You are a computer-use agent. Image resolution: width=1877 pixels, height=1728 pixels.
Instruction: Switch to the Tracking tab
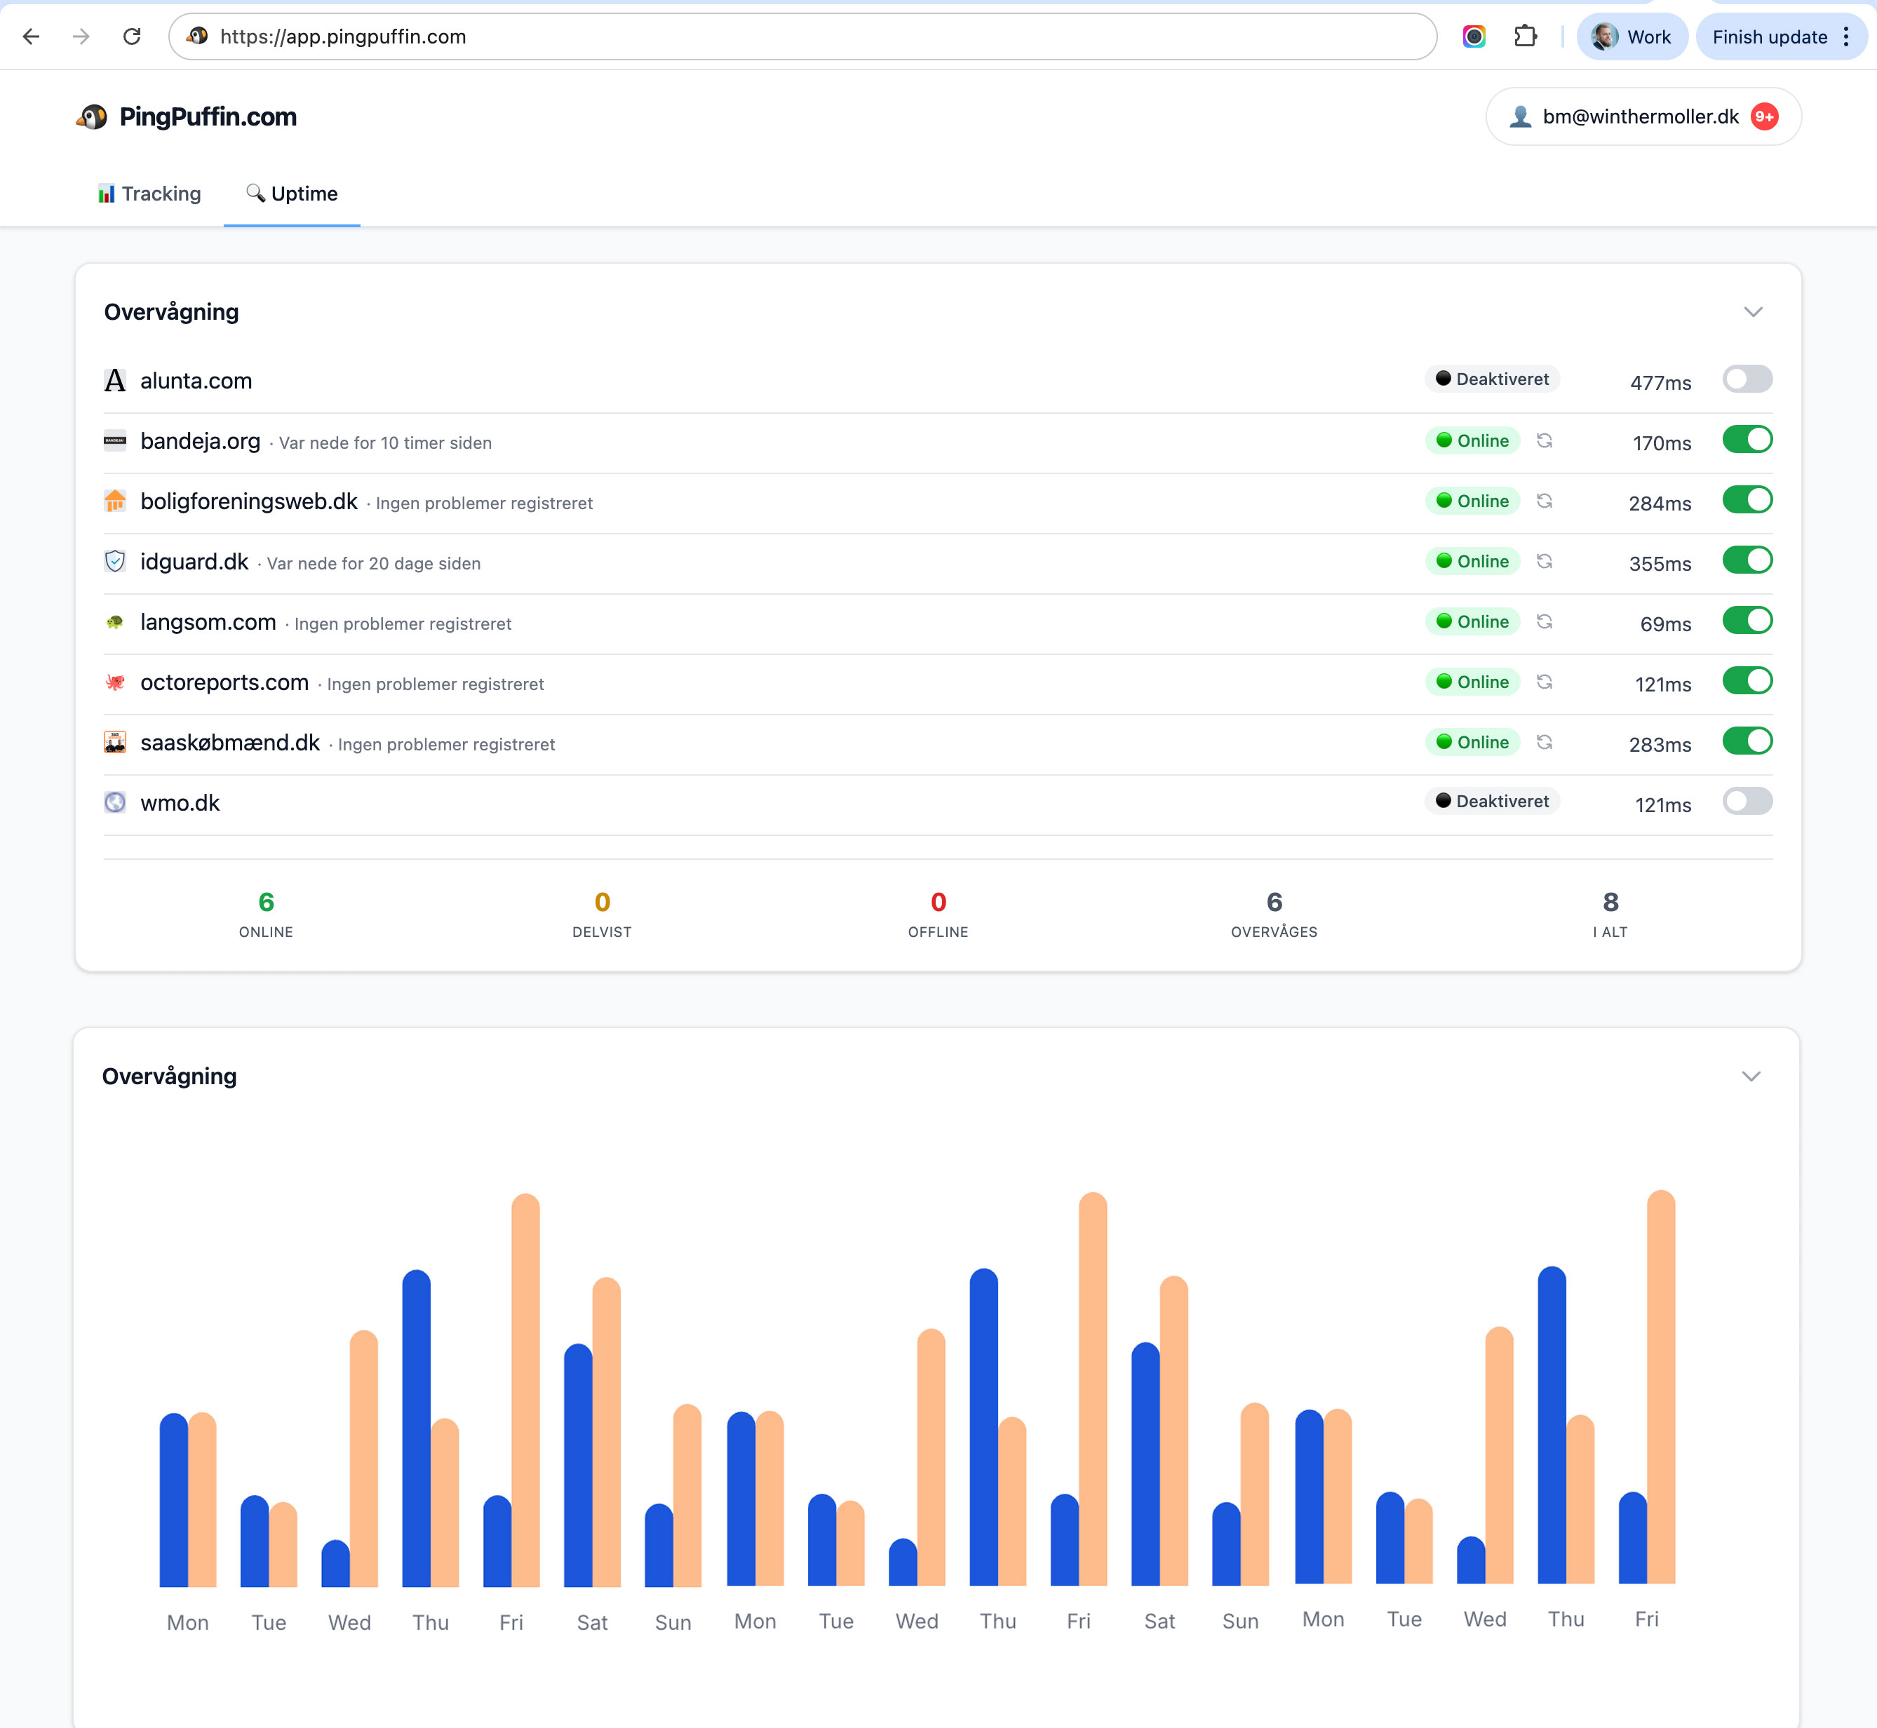(x=149, y=194)
